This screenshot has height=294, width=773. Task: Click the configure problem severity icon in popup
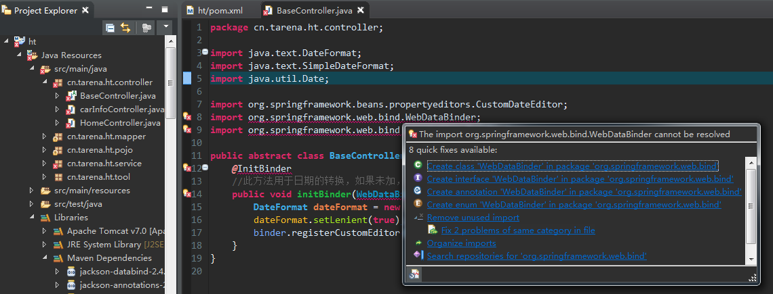click(414, 275)
